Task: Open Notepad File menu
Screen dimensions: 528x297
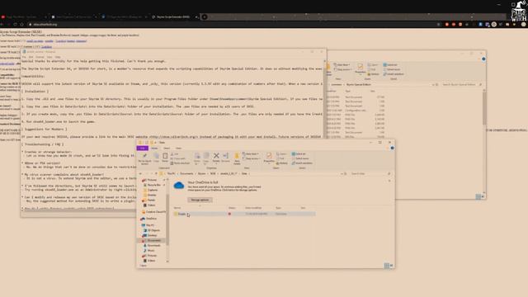Action: click(x=24, y=57)
